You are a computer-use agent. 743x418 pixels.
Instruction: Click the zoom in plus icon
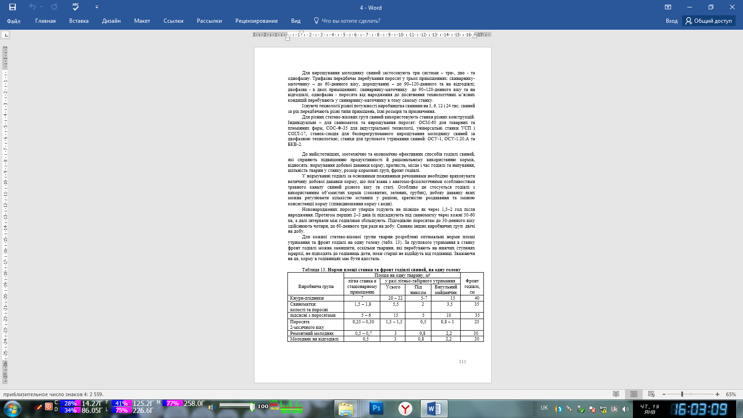point(717,394)
